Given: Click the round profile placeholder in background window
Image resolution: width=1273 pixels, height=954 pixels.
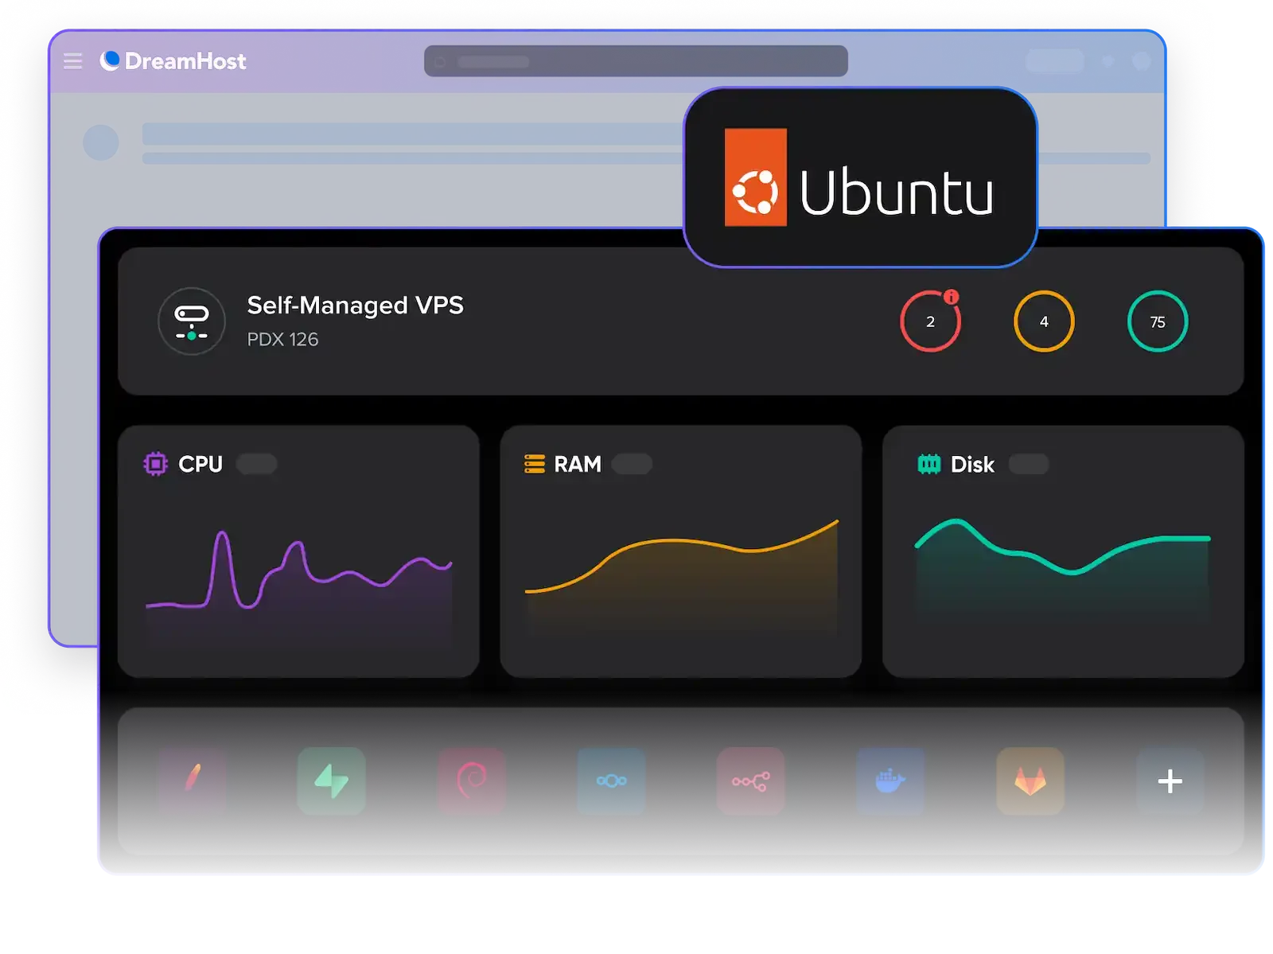Looking at the screenshot, I should coord(101,142).
